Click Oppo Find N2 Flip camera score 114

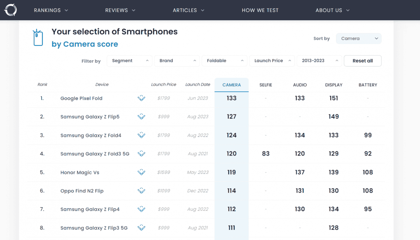pyautogui.click(x=232, y=191)
